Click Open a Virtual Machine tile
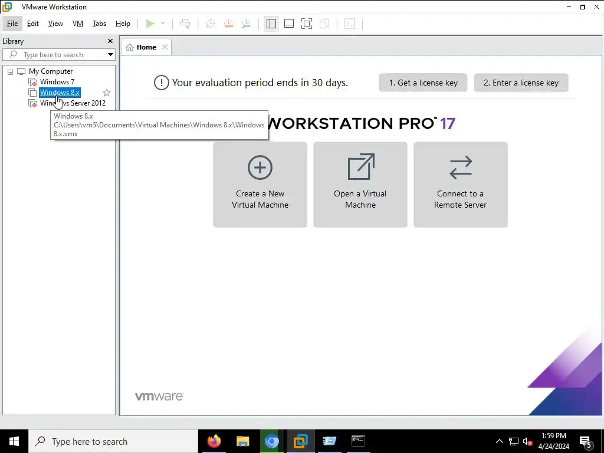The height and width of the screenshot is (453, 604). (x=360, y=185)
